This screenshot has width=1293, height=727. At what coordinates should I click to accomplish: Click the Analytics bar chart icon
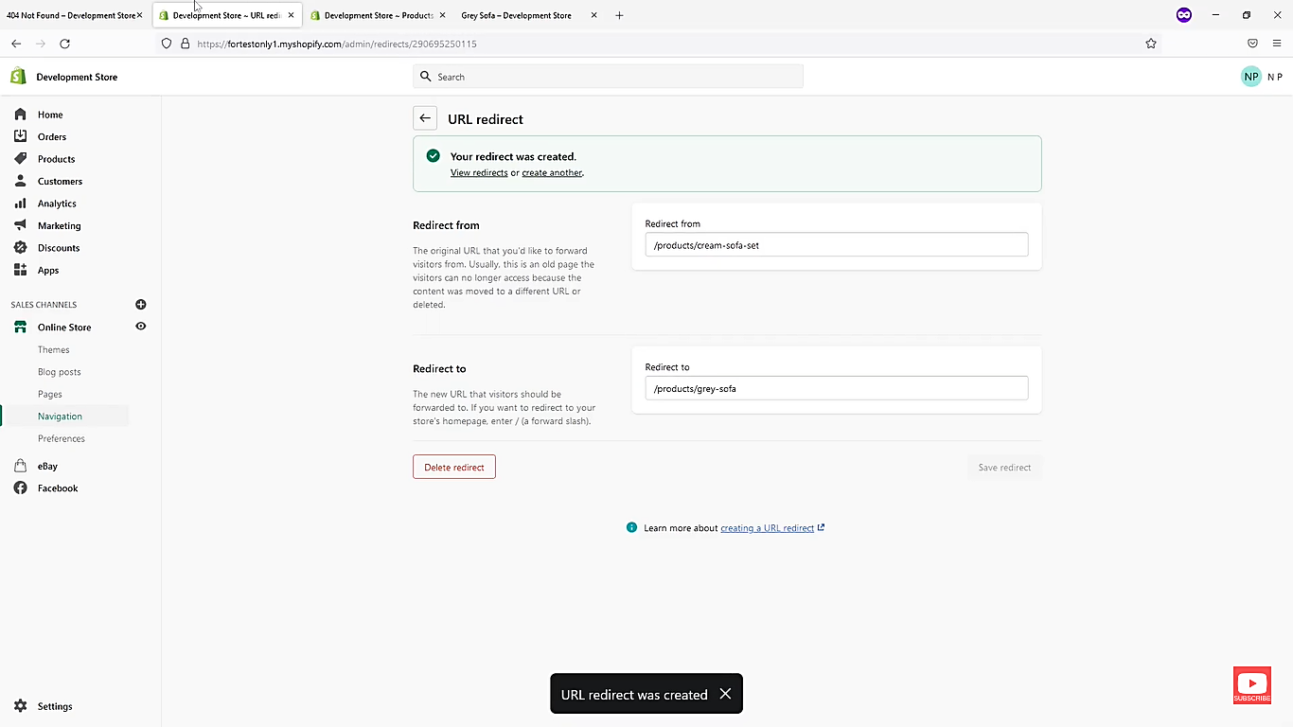(20, 203)
